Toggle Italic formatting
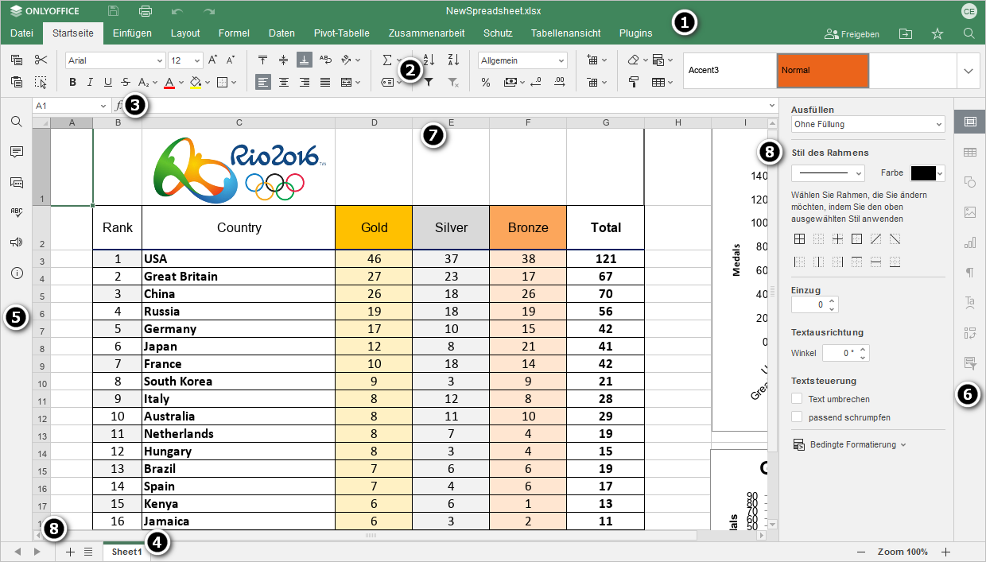Image resolution: width=986 pixels, height=562 pixels. [x=90, y=82]
